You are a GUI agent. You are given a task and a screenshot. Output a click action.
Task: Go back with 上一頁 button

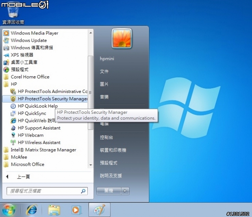point(23,177)
